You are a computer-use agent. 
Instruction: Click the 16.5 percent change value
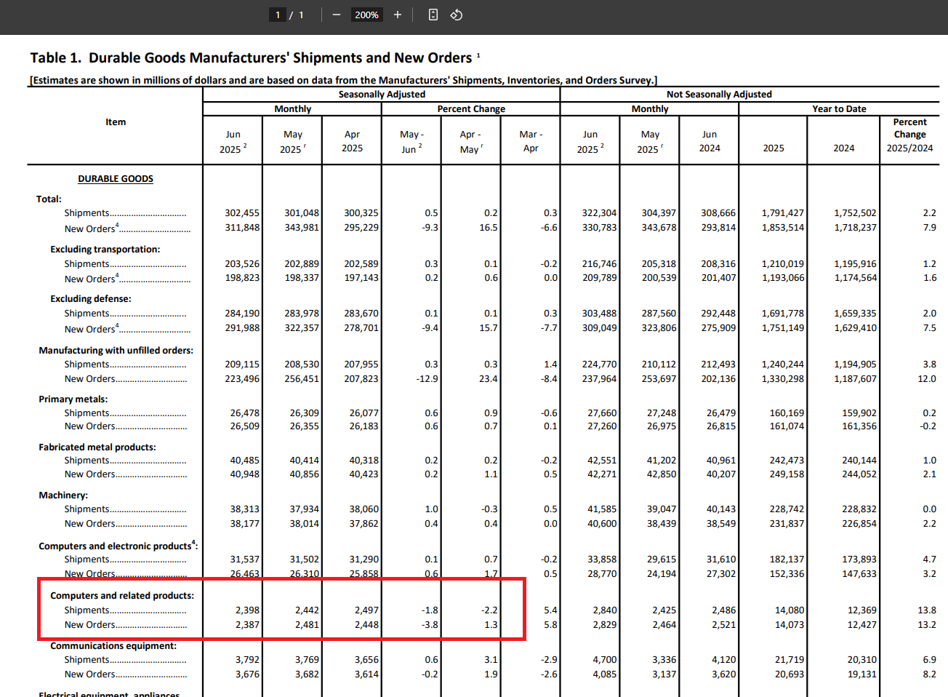tap(489, 228)
